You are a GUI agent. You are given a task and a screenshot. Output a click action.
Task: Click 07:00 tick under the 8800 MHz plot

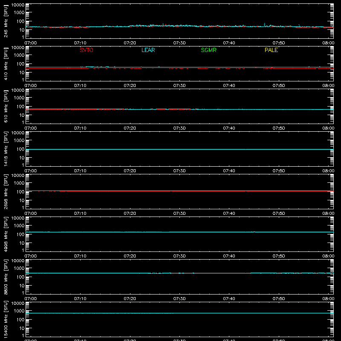[x=31, y=299]
